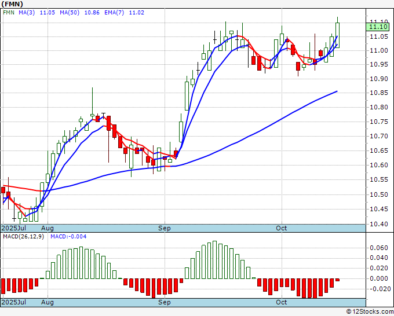Click the 10.60 price axis label
The image size is (394, 316).
[x=379, y=165]
